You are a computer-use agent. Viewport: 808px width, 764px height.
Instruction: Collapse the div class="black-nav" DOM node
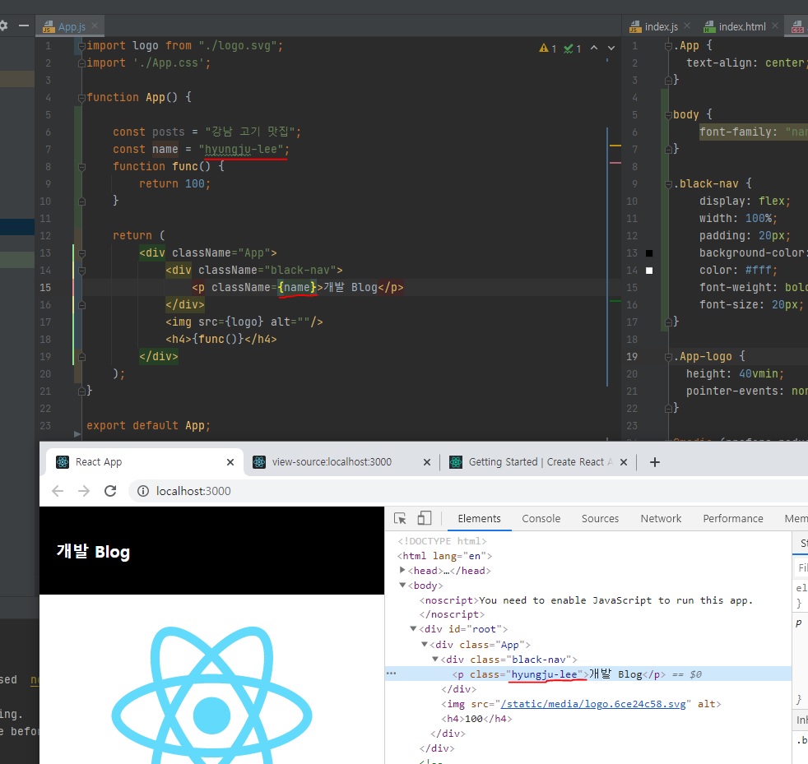(x=435, y=659)
